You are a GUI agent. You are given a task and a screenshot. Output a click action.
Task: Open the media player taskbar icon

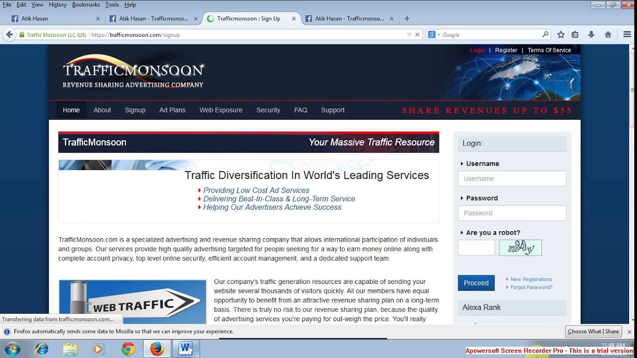point(98,349)
